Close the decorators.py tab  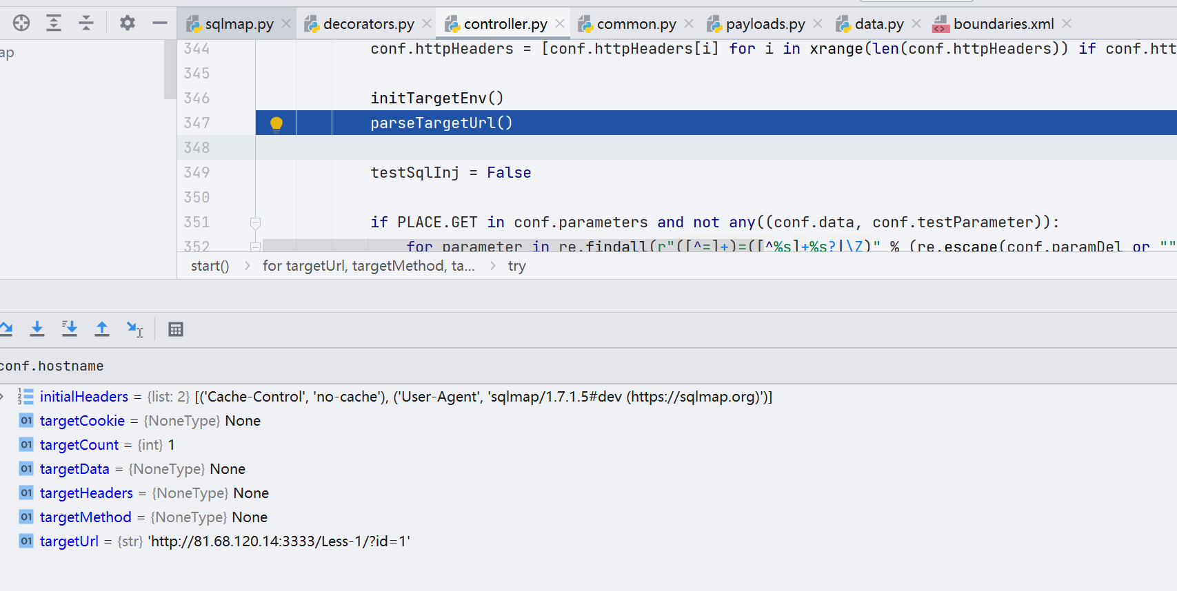[427, 24]
